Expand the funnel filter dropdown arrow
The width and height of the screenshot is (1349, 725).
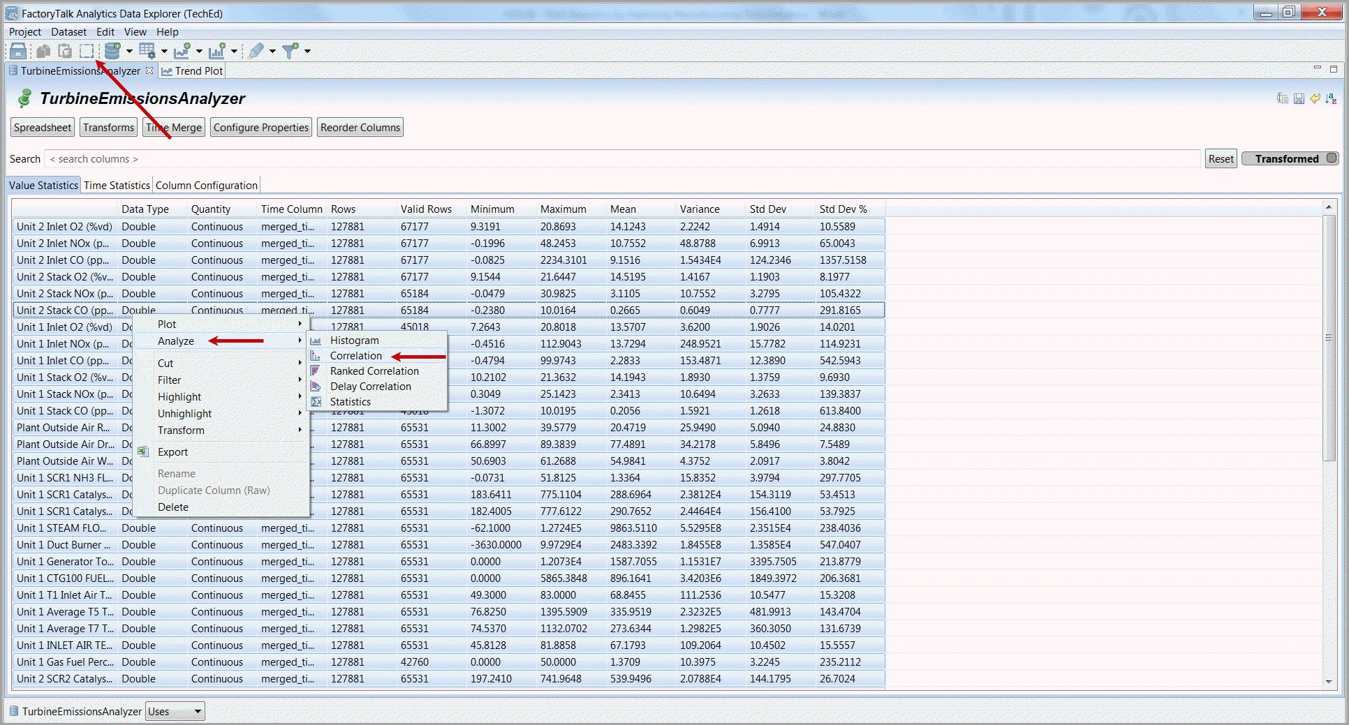(307, 51)
